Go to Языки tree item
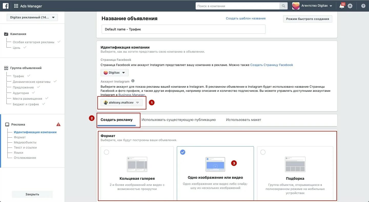This screenshot has height=202, width=369. click(x=18, y=153)
